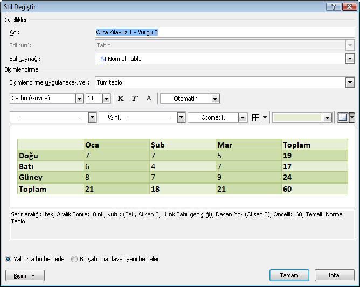Toggle underline A formatting button
Image resolution: width=360 pixels, height=287 pixels.
pyautogui.click(x=149, y=99)
